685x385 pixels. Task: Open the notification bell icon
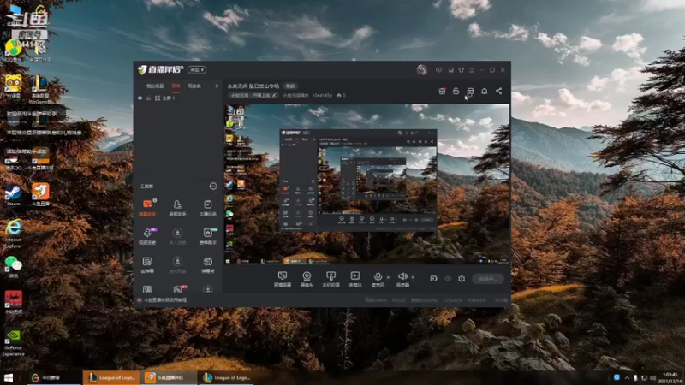(x=484, y=91)
